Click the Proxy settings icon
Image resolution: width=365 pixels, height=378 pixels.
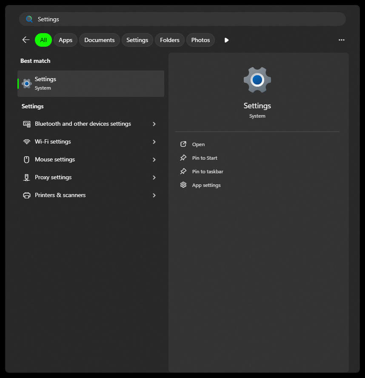[26, 178]
